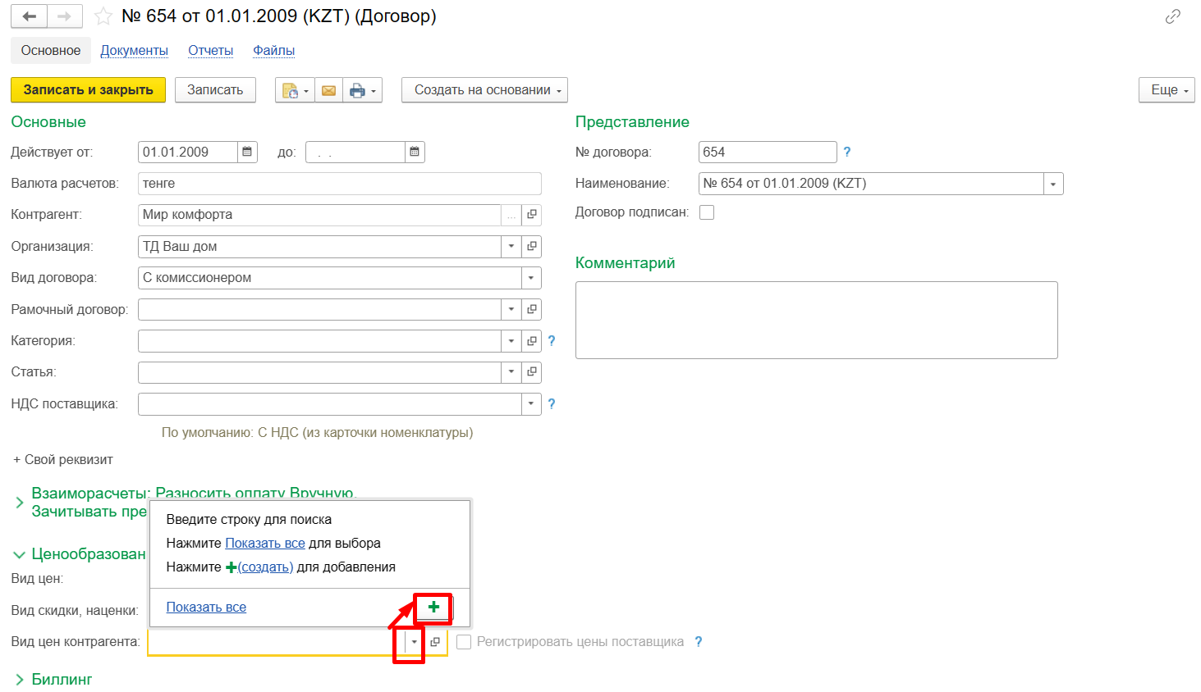Expand the Организация dropdown list
The image size is (1201, 692).
click(x=511, y=246)
